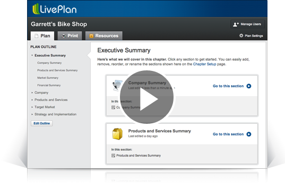Expand the Products and Services chapter arrow
This screenshot has width=285, height=191.
32,100
